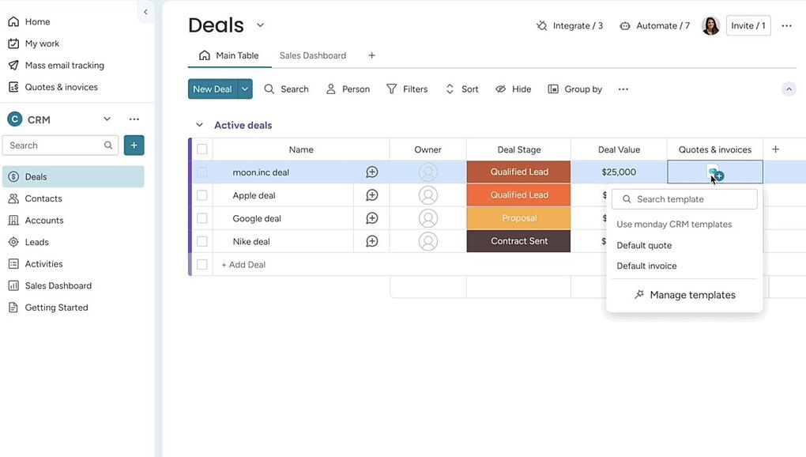Open the Filters panel
Screen dimensions: 806x457
click(x=407, y=89)
